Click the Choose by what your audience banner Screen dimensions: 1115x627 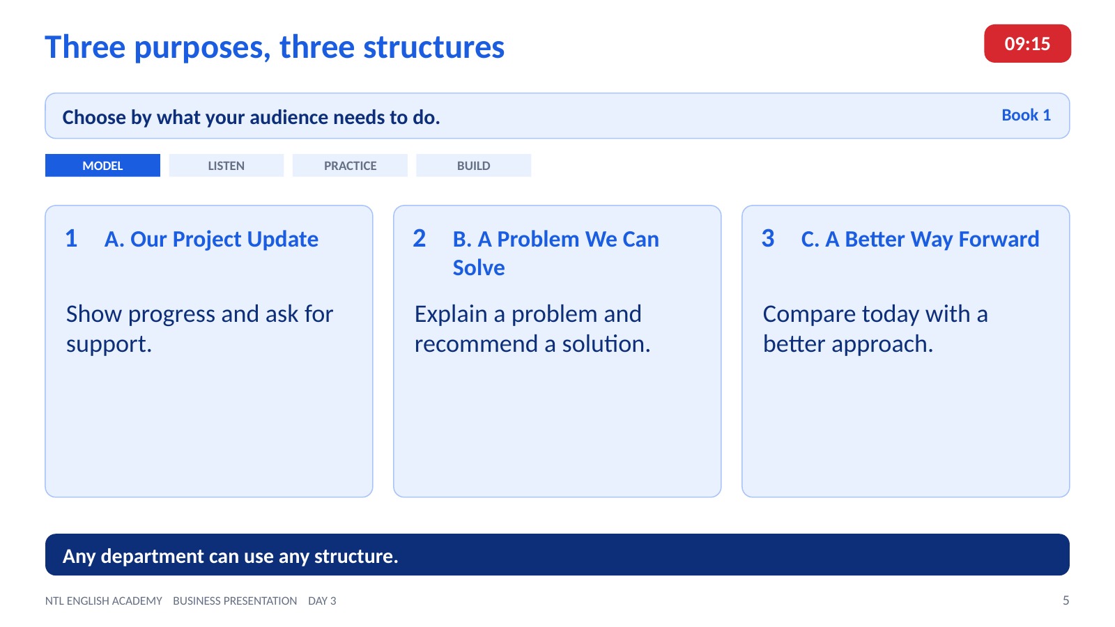[557, 116]
